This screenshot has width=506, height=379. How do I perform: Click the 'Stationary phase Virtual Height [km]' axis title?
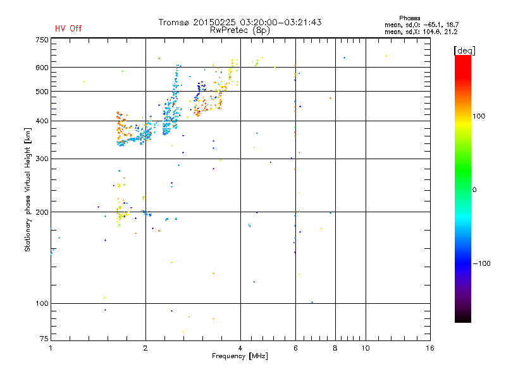[28, 190]
